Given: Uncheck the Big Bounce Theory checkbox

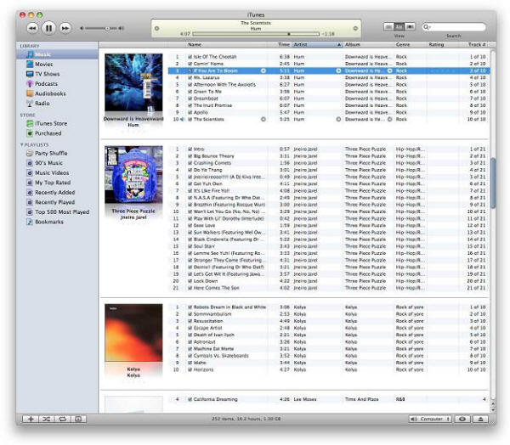Looking at the screenshot, I should tap(190, 156).
